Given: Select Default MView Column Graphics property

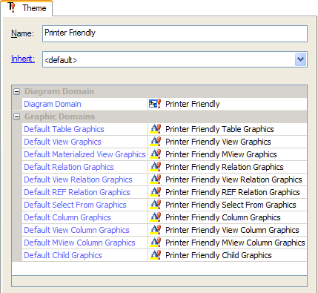Looking at the screenshot, I should [79, 243].
